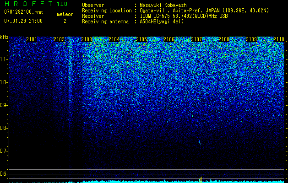Click the receiver text ICOM IC-575 53.7492 MHz
The image size is (288, 183).
tap(184, 16)
